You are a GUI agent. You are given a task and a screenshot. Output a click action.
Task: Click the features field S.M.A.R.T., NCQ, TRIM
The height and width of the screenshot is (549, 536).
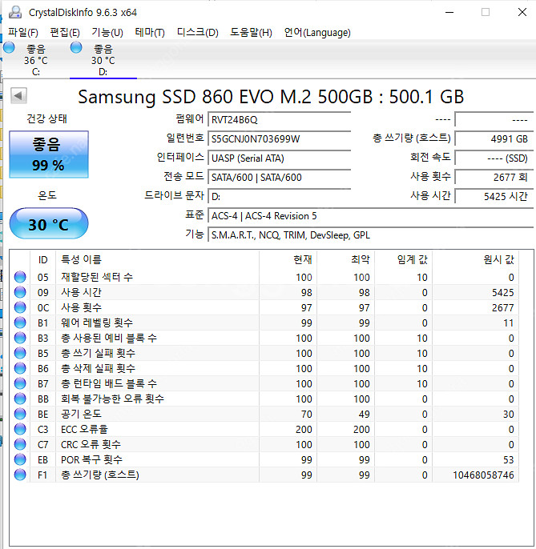click(x=371, y=235)
